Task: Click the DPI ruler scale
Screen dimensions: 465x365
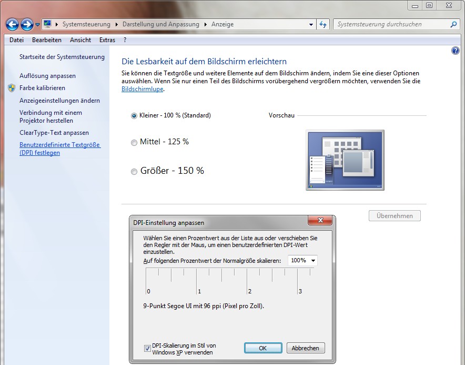Action: [x=230, y=281]
